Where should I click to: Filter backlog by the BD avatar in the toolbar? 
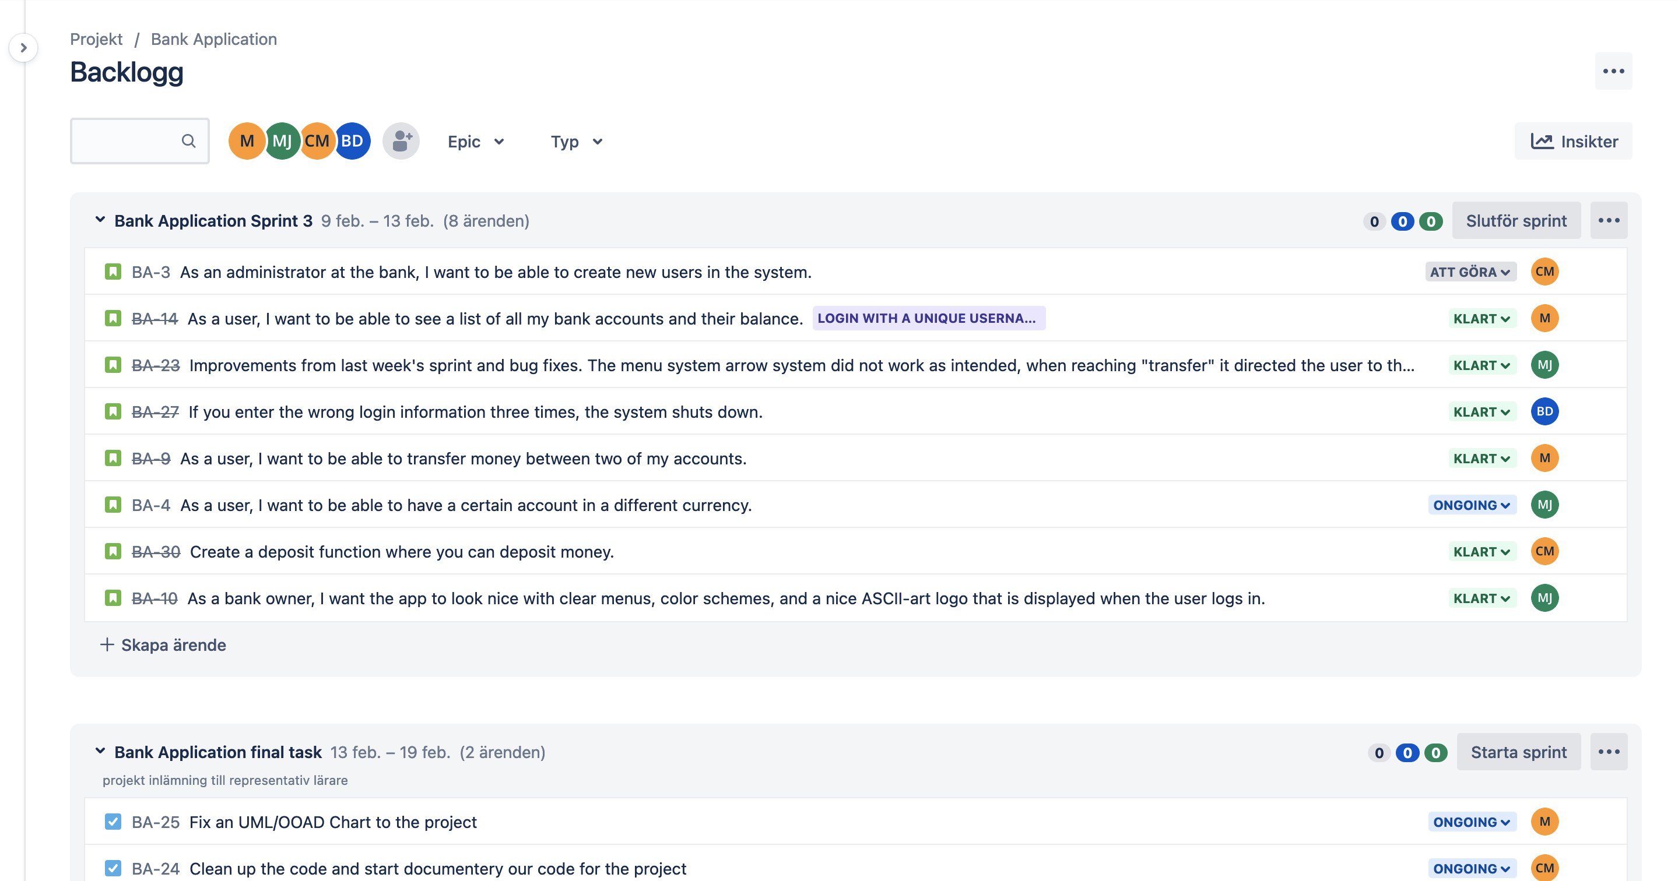click(x=352, y=140)
